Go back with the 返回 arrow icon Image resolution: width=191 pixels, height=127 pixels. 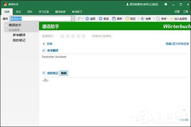87,19
